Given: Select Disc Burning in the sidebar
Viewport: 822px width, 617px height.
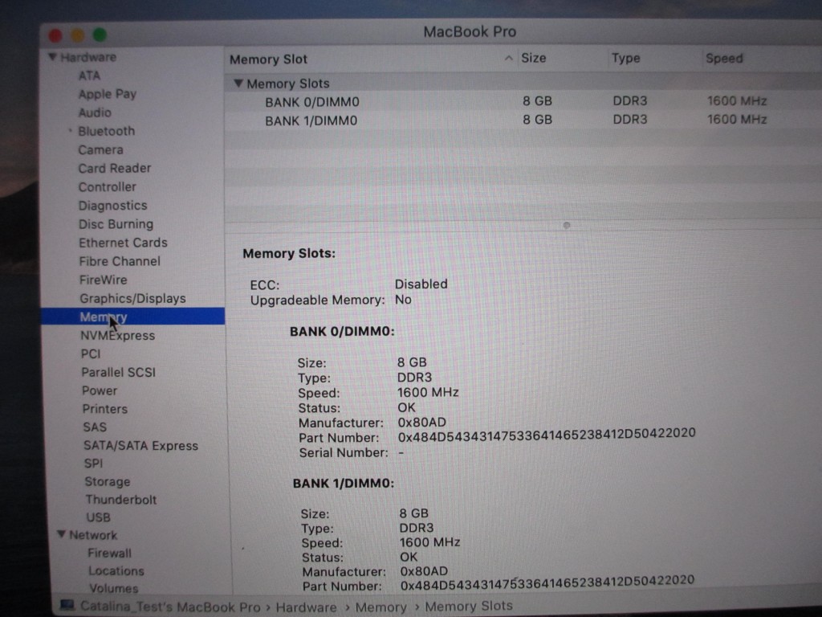Looking at the screenshot, I should (x=116, y=224).
